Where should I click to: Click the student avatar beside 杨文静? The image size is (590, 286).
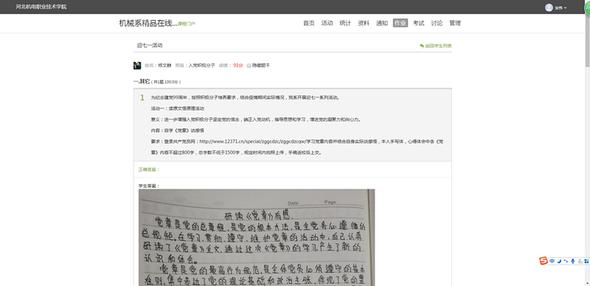pos(137,66)
